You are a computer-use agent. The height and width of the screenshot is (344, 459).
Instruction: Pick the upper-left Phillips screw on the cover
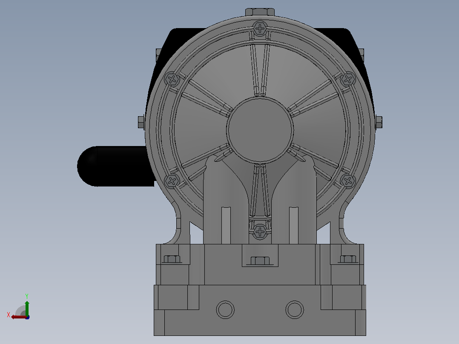pos(172,79)
